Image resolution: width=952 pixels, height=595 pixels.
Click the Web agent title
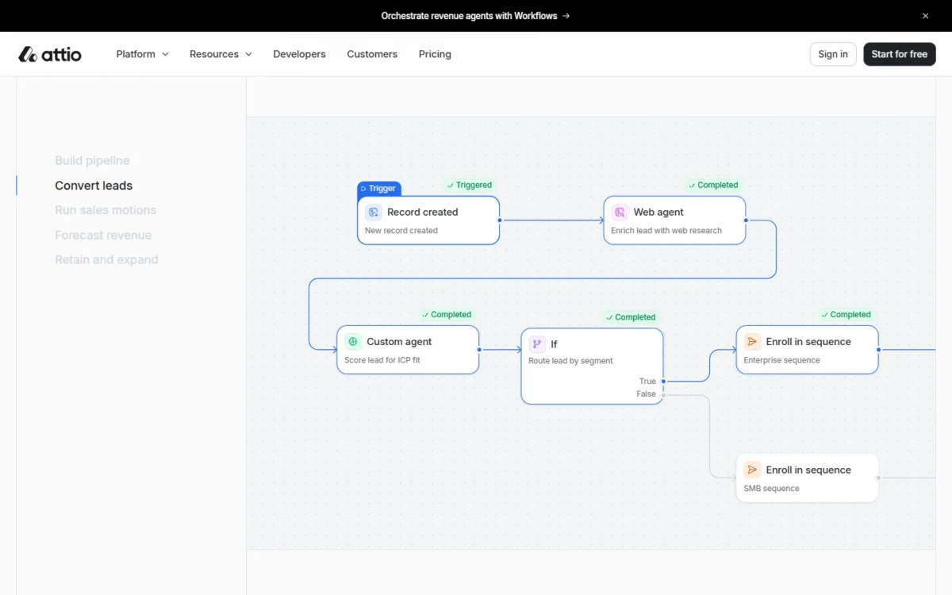point(658,212)
